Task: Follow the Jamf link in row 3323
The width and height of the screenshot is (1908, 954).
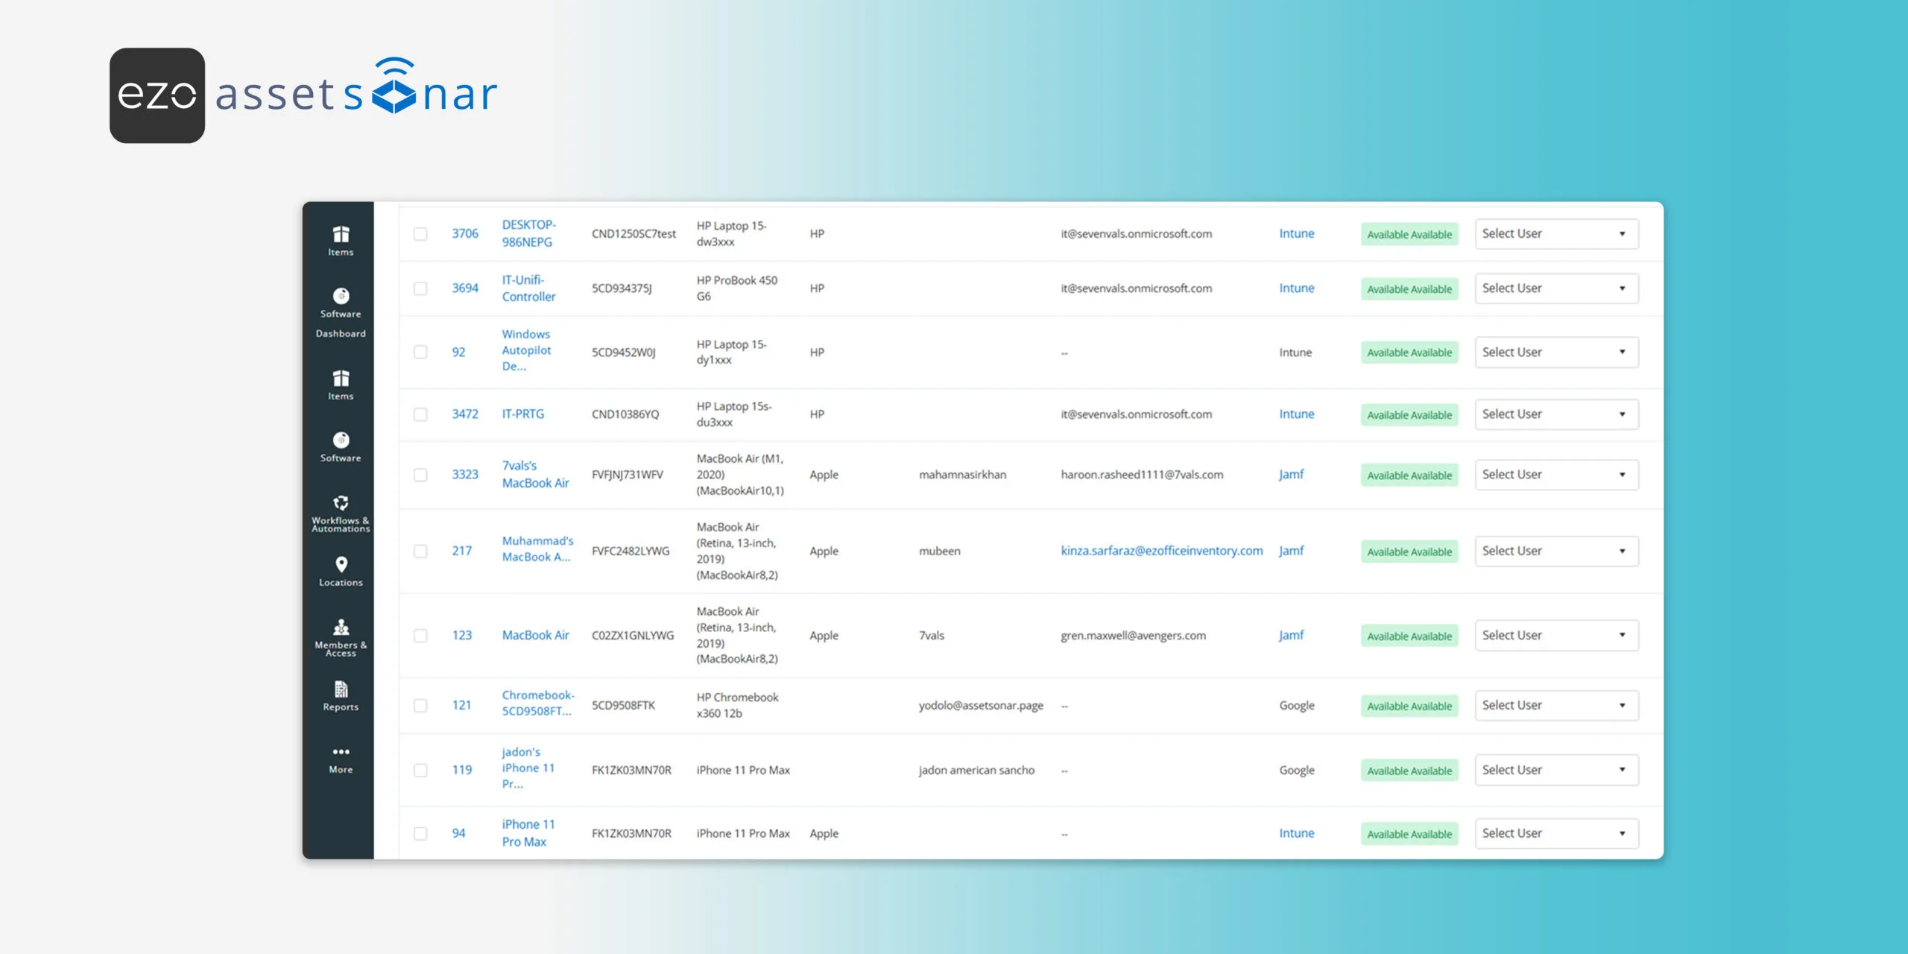Action: [x=1292, y=475]
